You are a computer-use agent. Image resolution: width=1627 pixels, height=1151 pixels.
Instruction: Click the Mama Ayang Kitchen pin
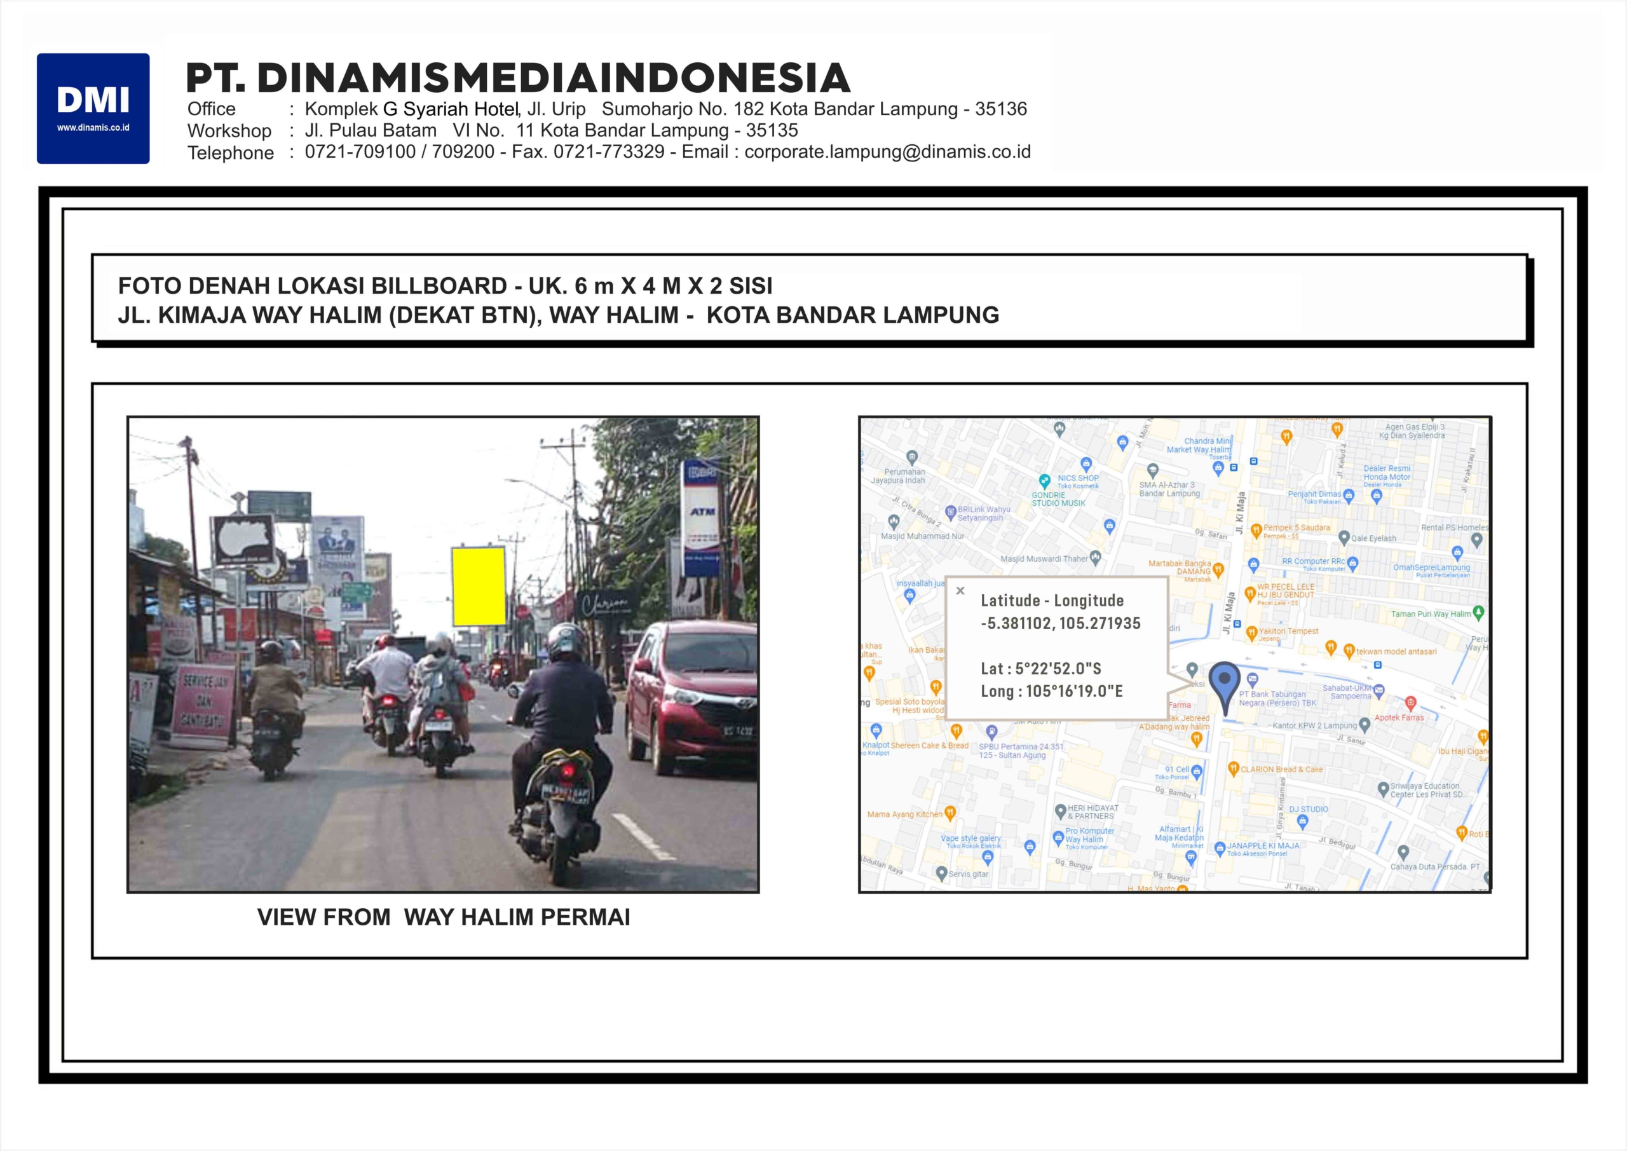click(950, 813)
